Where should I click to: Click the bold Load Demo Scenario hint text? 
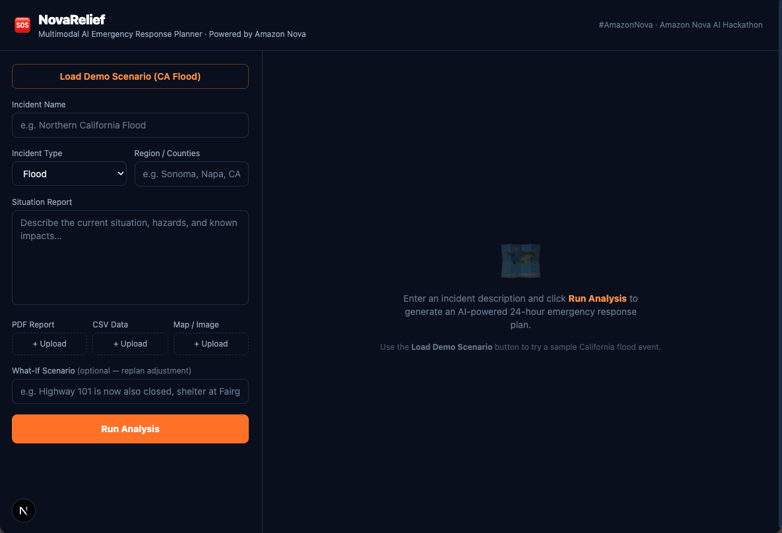point(451,347)
